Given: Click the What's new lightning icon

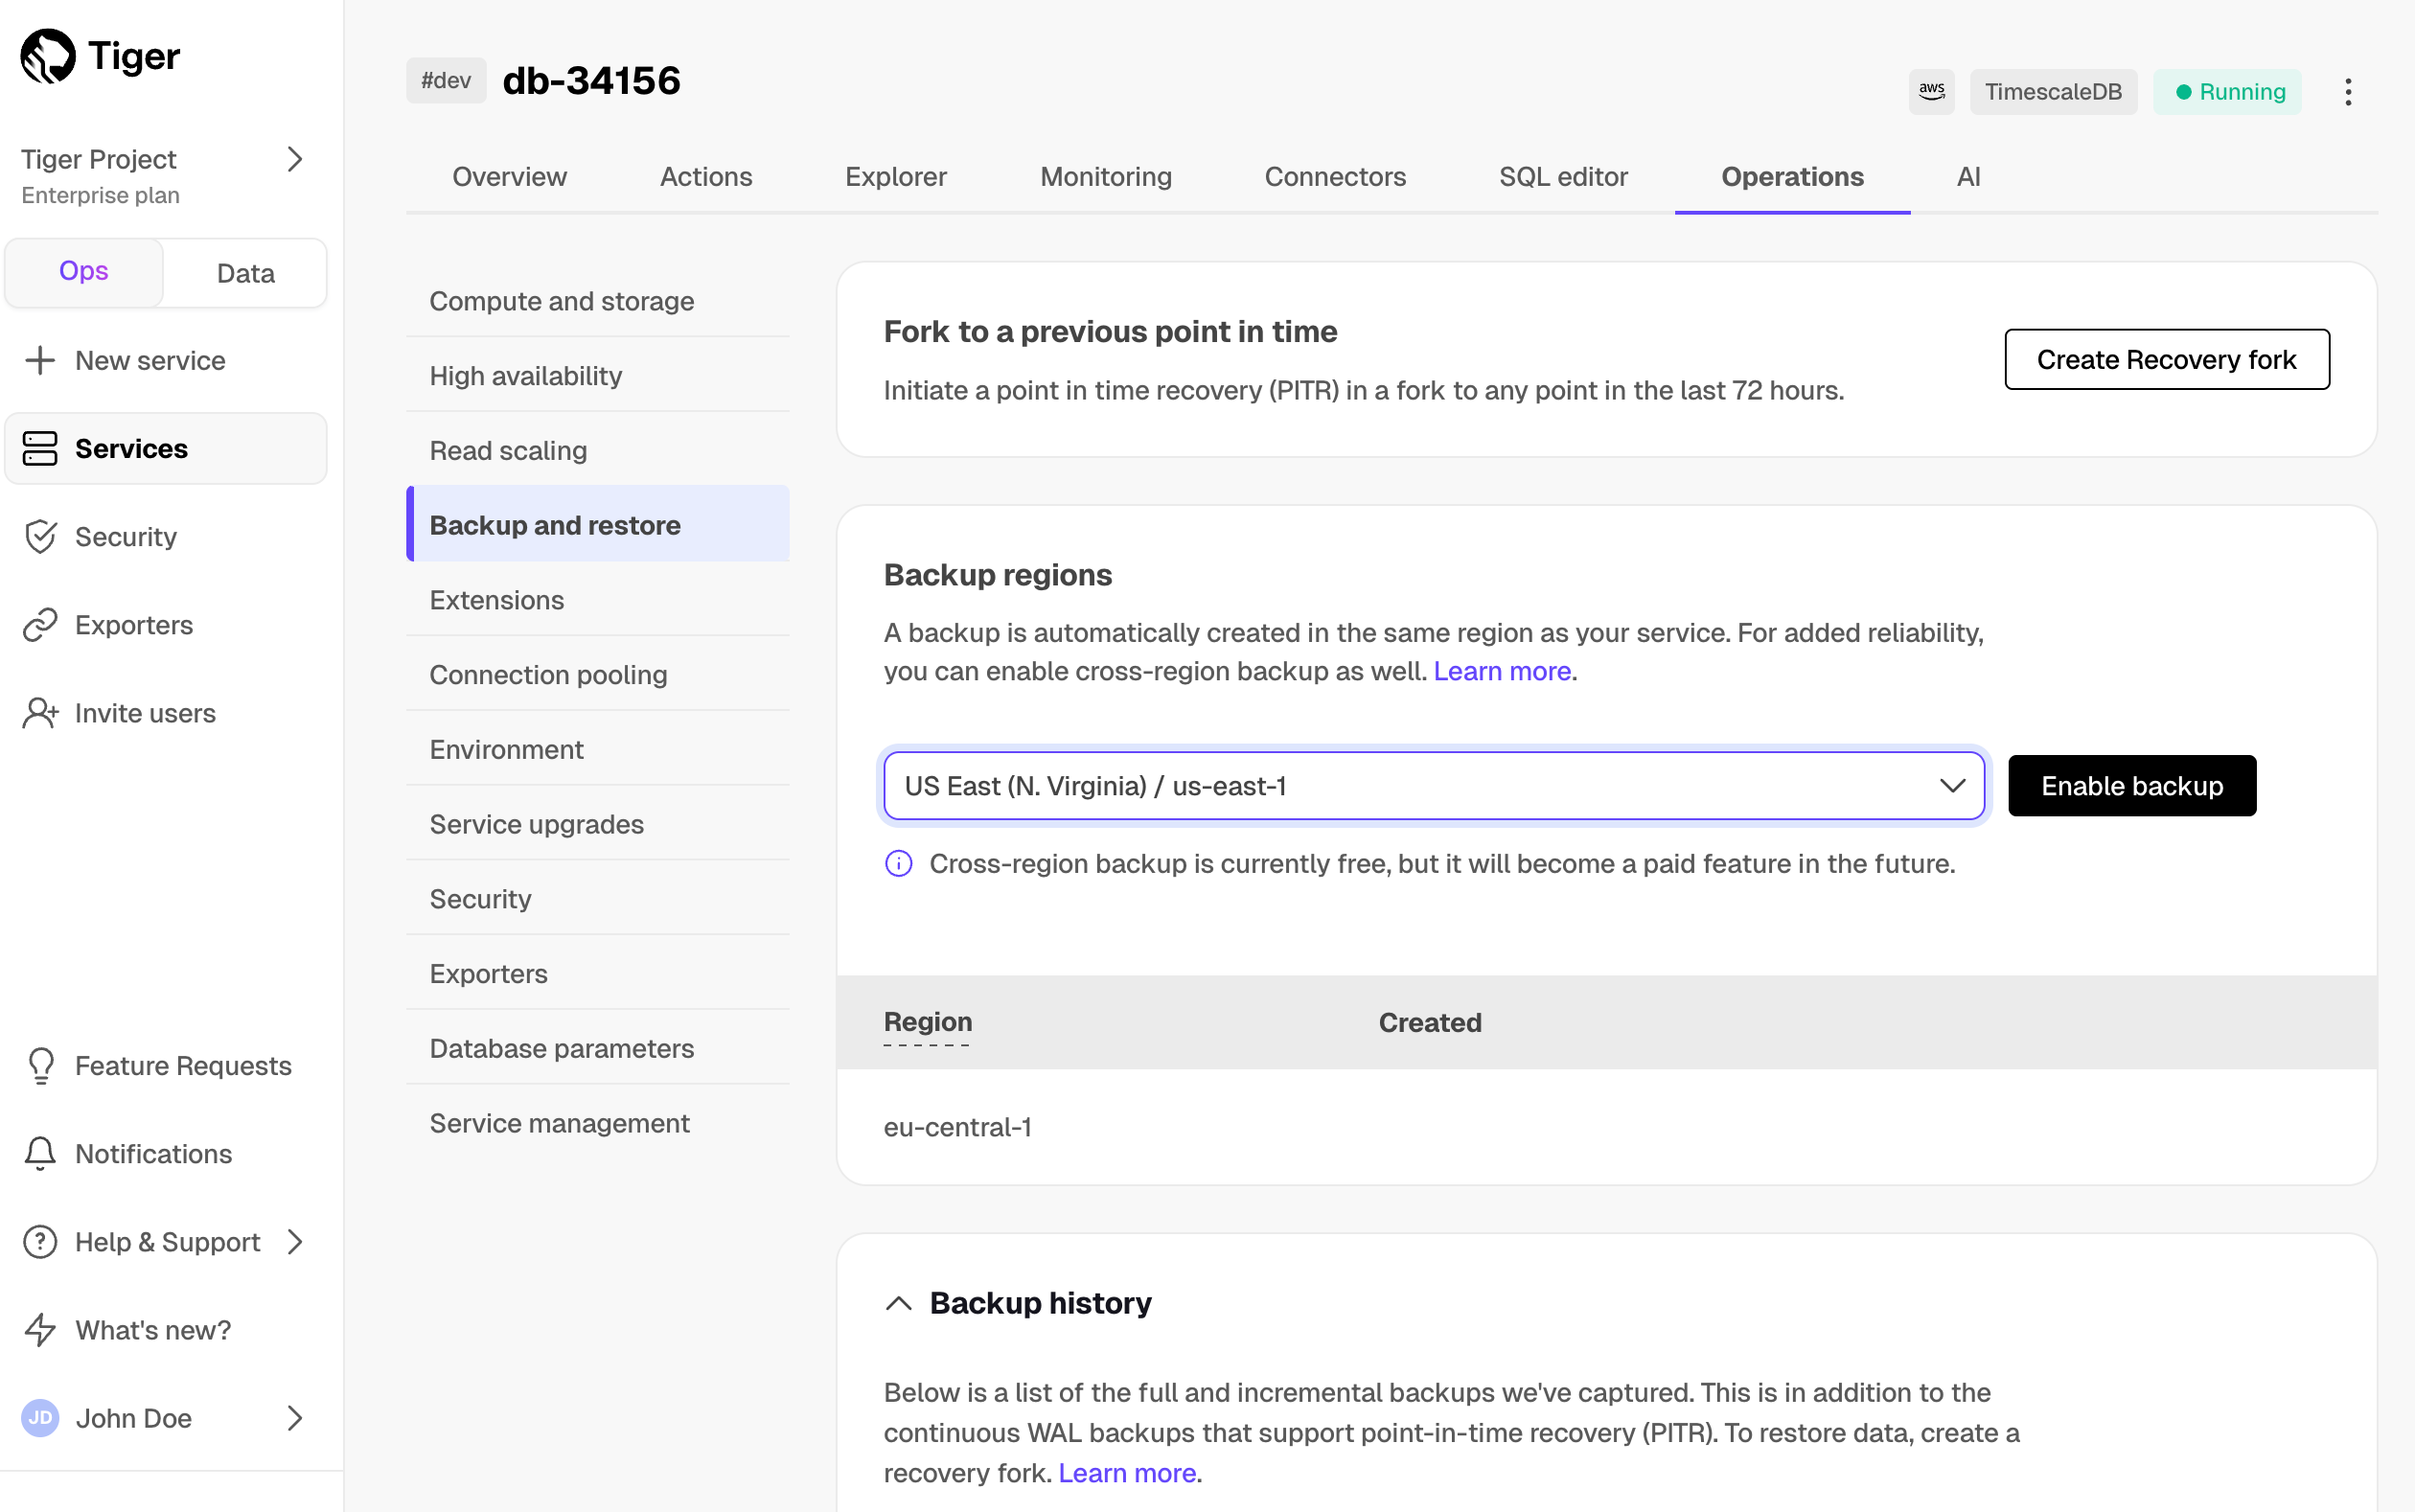Looking at the screenshot, I should (x=40, y=1330).
